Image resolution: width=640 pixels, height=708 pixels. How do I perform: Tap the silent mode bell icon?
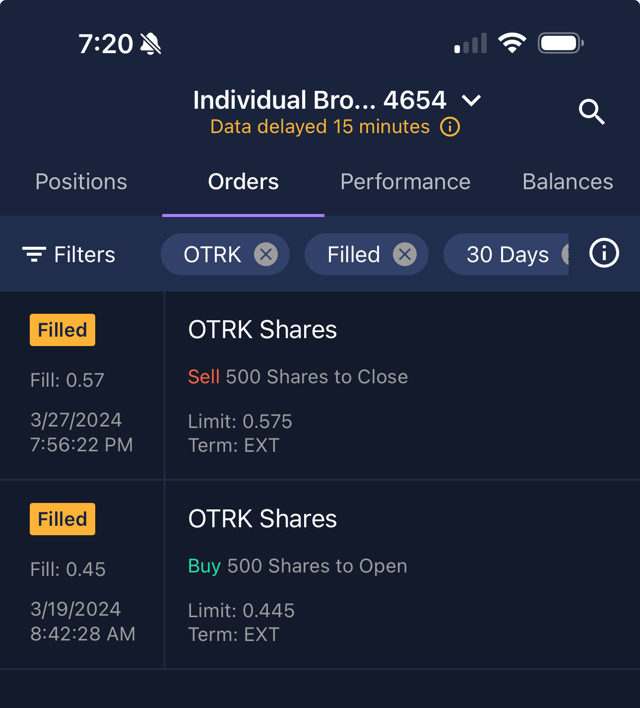click(151, 44)
